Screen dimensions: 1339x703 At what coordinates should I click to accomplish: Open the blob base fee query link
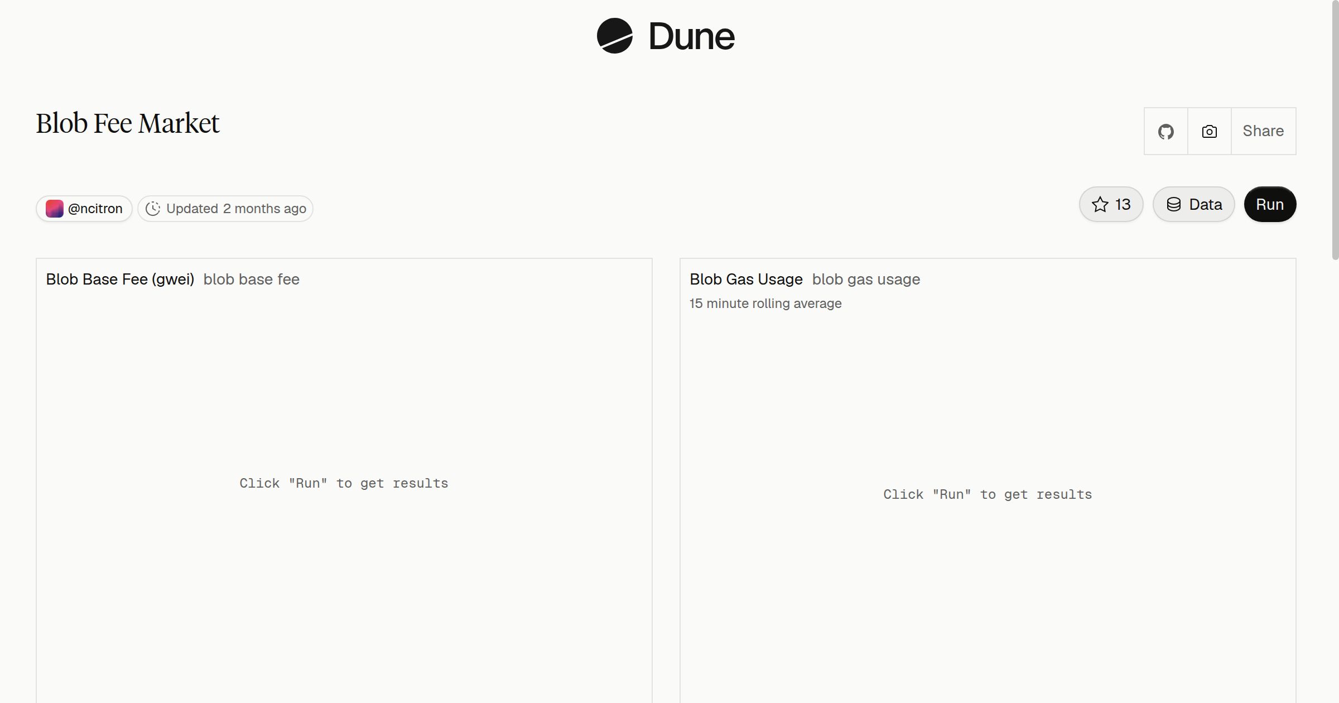point(251,279)
